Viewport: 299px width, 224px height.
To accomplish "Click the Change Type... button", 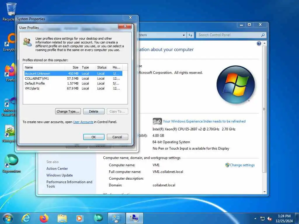I will (x=68, y=111).
